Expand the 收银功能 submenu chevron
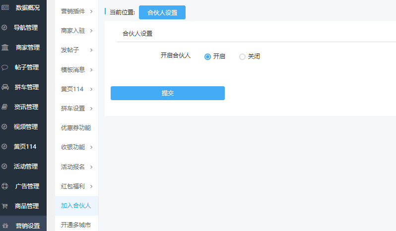The height and width of the screenshot is (231, 396). pyautogui.click(x=91, y=147)
